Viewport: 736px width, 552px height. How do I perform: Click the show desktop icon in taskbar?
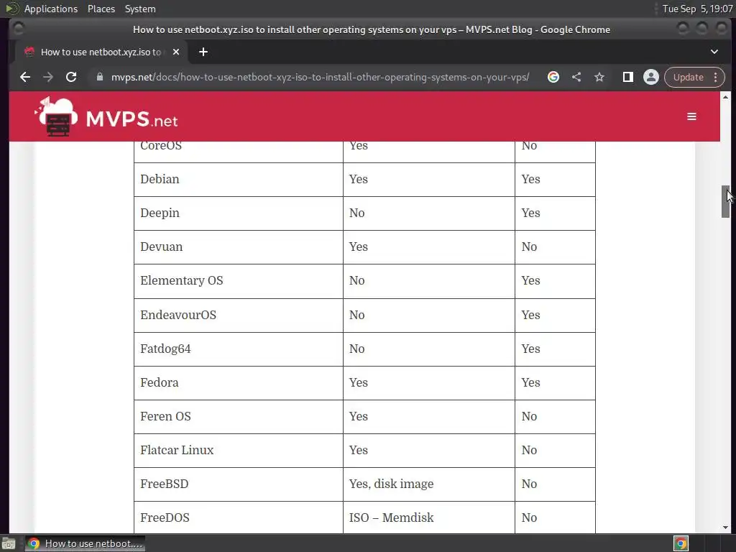(x=9, y=544)
